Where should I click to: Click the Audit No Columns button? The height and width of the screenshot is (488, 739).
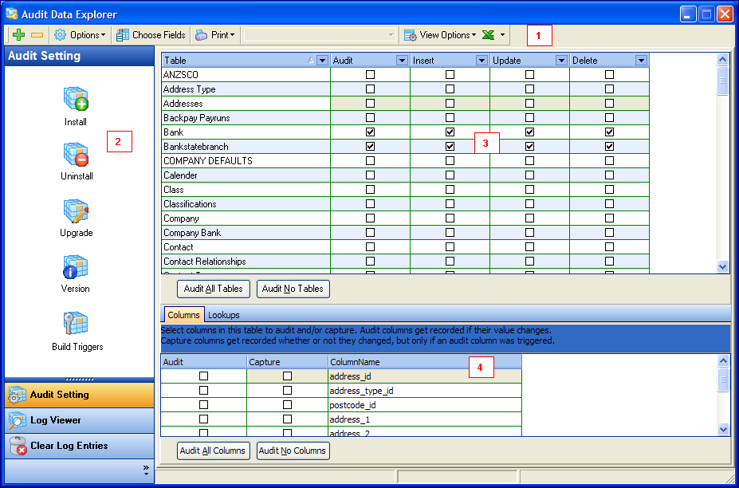coord(293,451)
